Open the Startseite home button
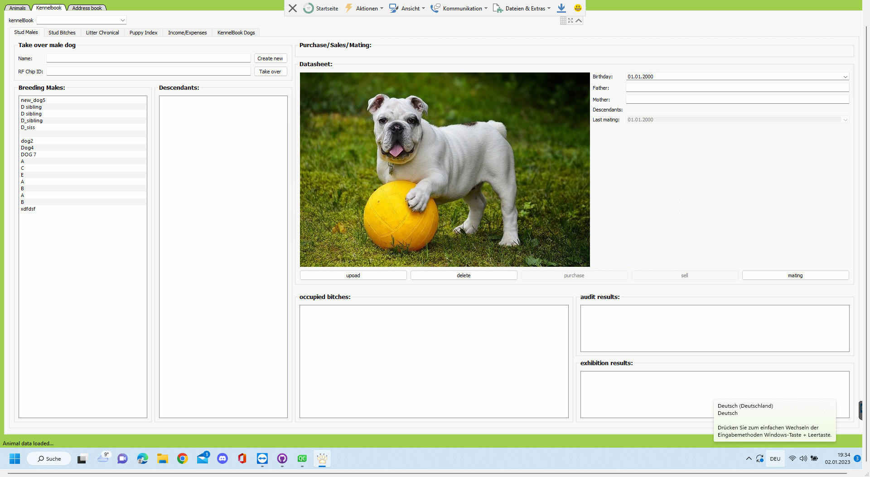870x477 pixels. pyautogui.click(x=321, y=8)
